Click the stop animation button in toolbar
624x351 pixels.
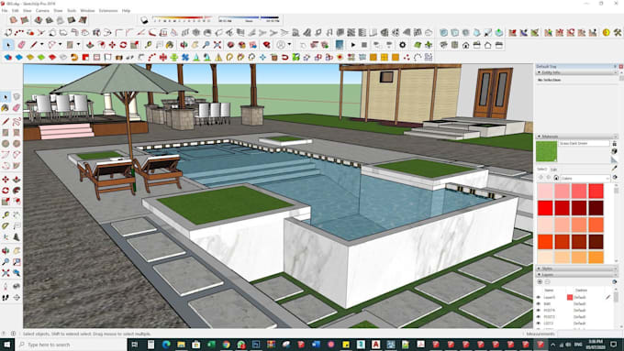click(x=364, y=45)
